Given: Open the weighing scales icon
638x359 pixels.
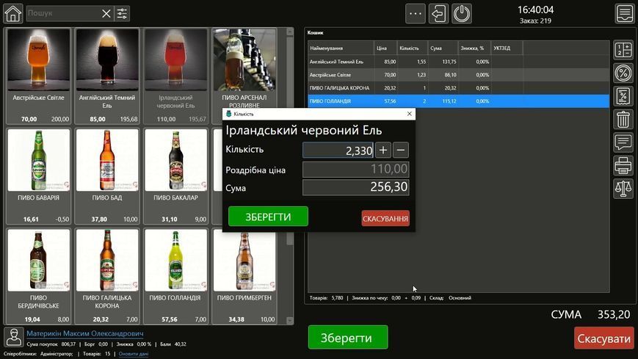Looking at the screenshot, I should click(x=623, y=189).
